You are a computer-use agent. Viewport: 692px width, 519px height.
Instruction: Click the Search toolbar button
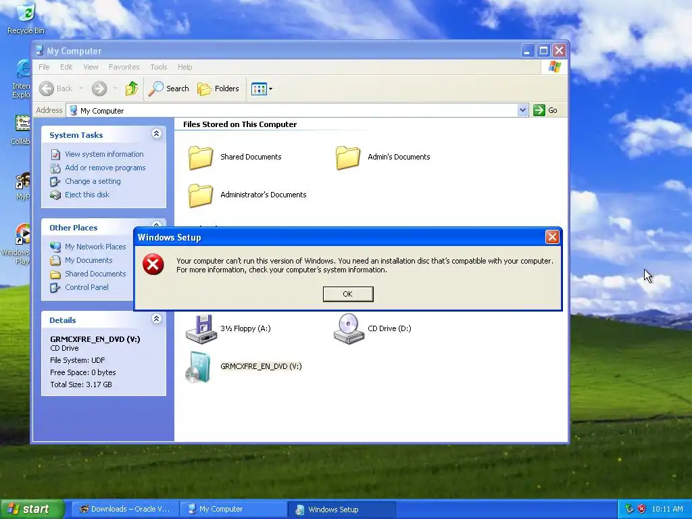coord(168,89)
